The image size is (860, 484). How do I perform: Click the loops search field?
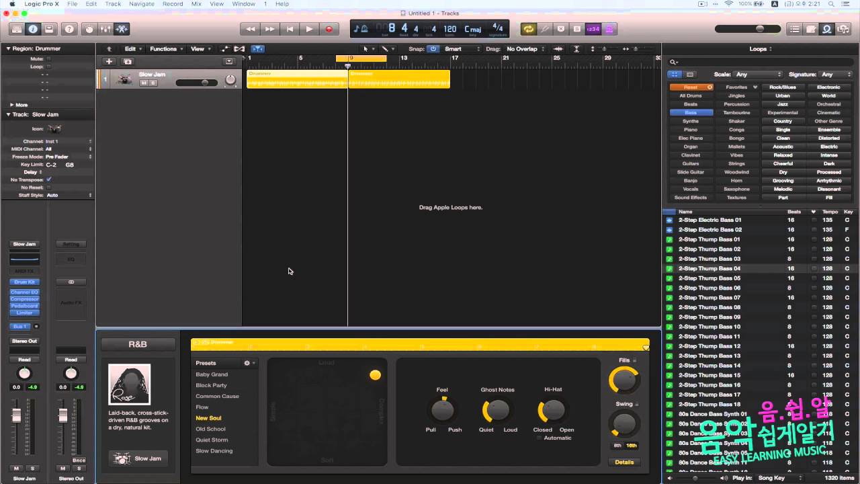click(x=761, y=62)
